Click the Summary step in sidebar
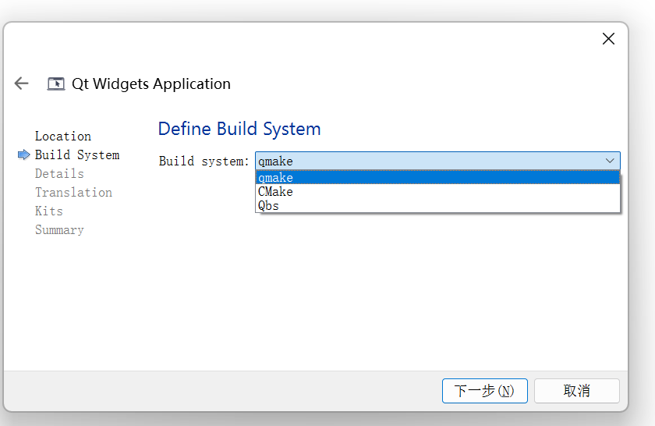The height and width of the screenshot is (426, 655). click(59, 230)
